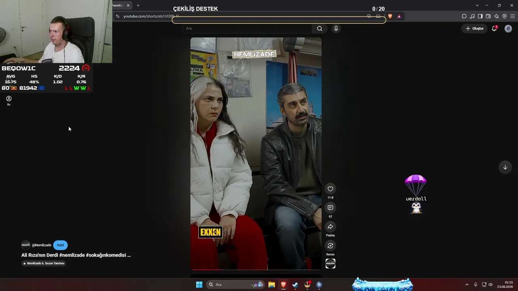The width and height of the screenshot is (518, 291).
Task: Open the sound source thumbnail below Remix
Action: [x=330, y=264]
